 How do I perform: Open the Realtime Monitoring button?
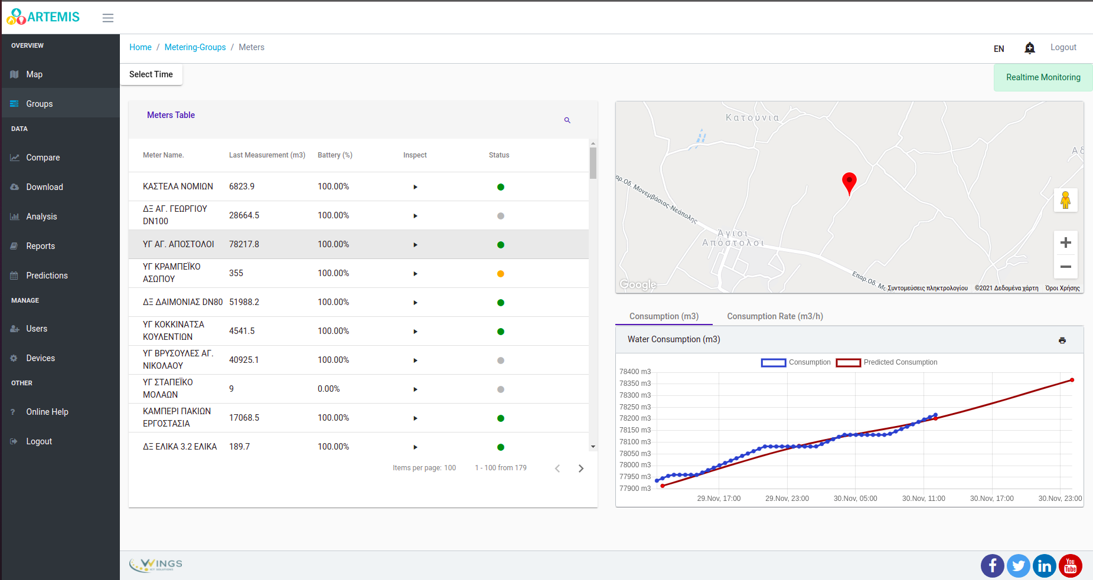tap(1043, 77)
